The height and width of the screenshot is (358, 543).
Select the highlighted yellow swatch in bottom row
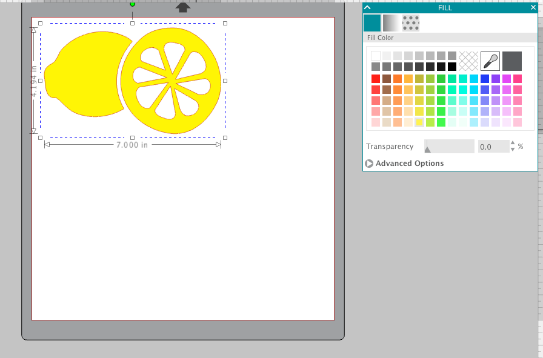[419, 122]
